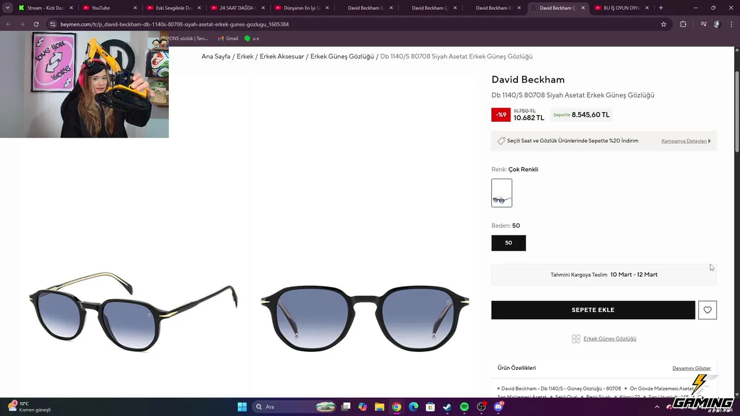View site information icon in address bar

coord(53,24)
